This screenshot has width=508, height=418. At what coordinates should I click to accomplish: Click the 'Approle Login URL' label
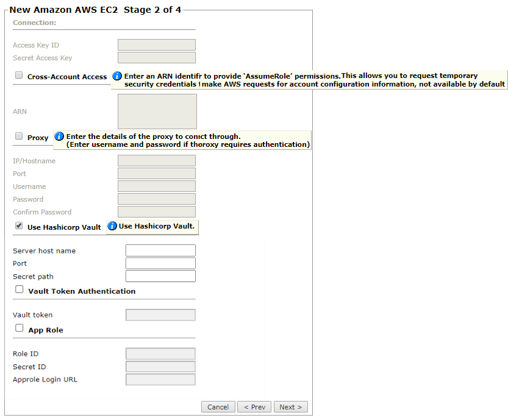point(45,380)
